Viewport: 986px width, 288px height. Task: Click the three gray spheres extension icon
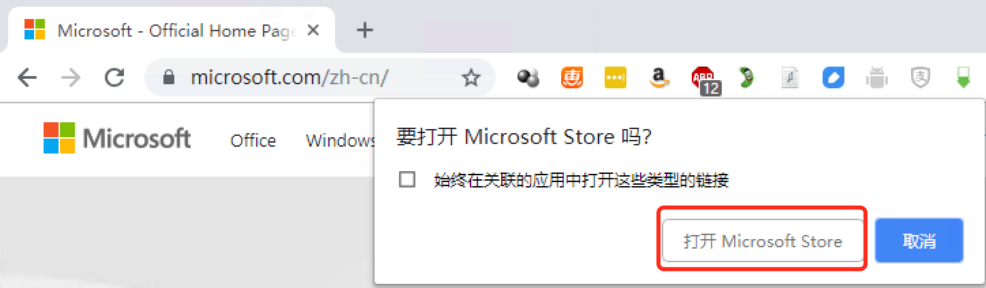tap(528, 79)
